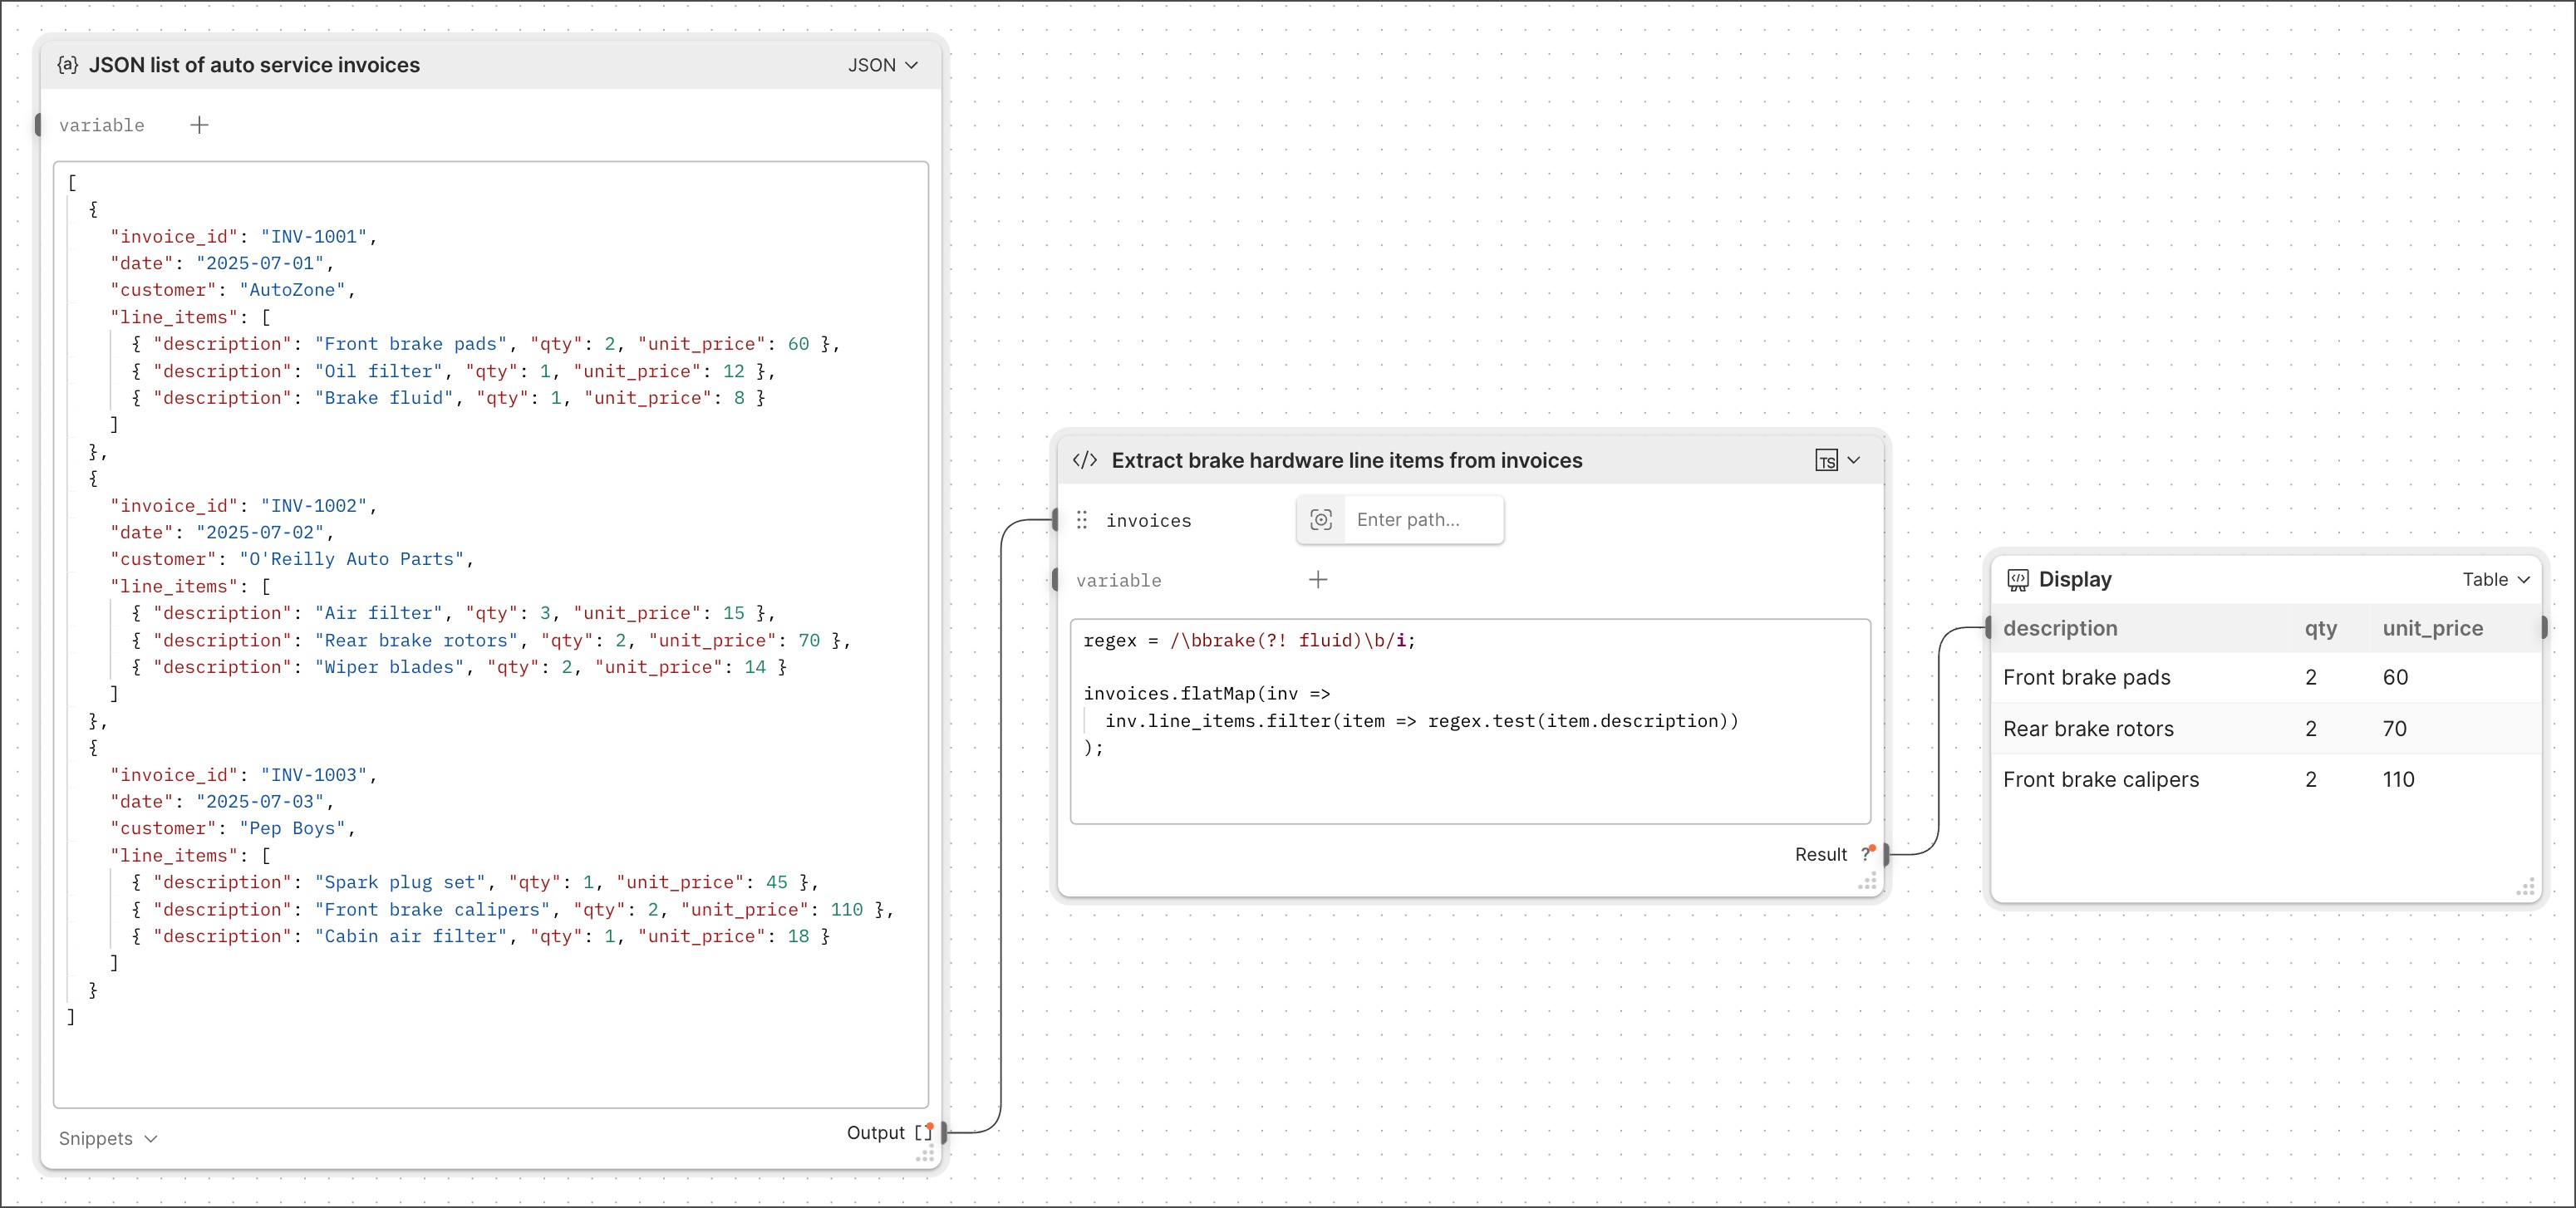Click the code brackets icon in Extract node
Image resolution: width=2576 pixels, height=1208 pixels.
[1084, 460]
